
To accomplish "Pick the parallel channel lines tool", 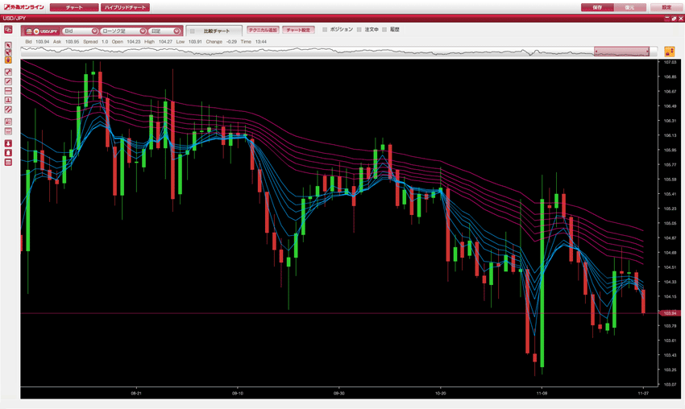I will coord(8,109).
